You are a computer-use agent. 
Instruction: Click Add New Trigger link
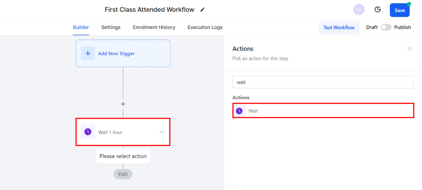coord(116,53)
